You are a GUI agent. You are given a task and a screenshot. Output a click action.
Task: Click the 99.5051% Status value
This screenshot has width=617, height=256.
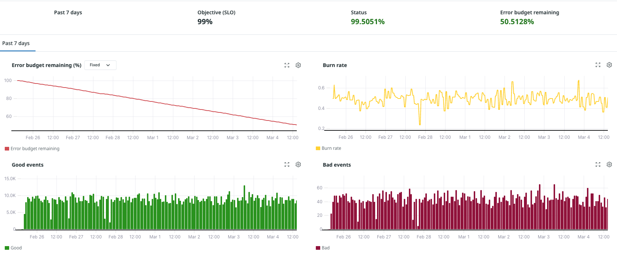(x=367, y=22)
